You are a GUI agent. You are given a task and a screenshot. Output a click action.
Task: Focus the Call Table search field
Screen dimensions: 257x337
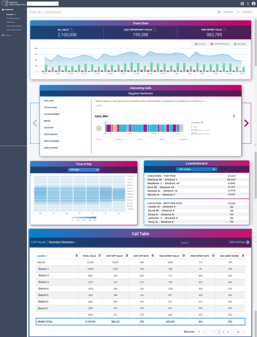coord(202,243)
